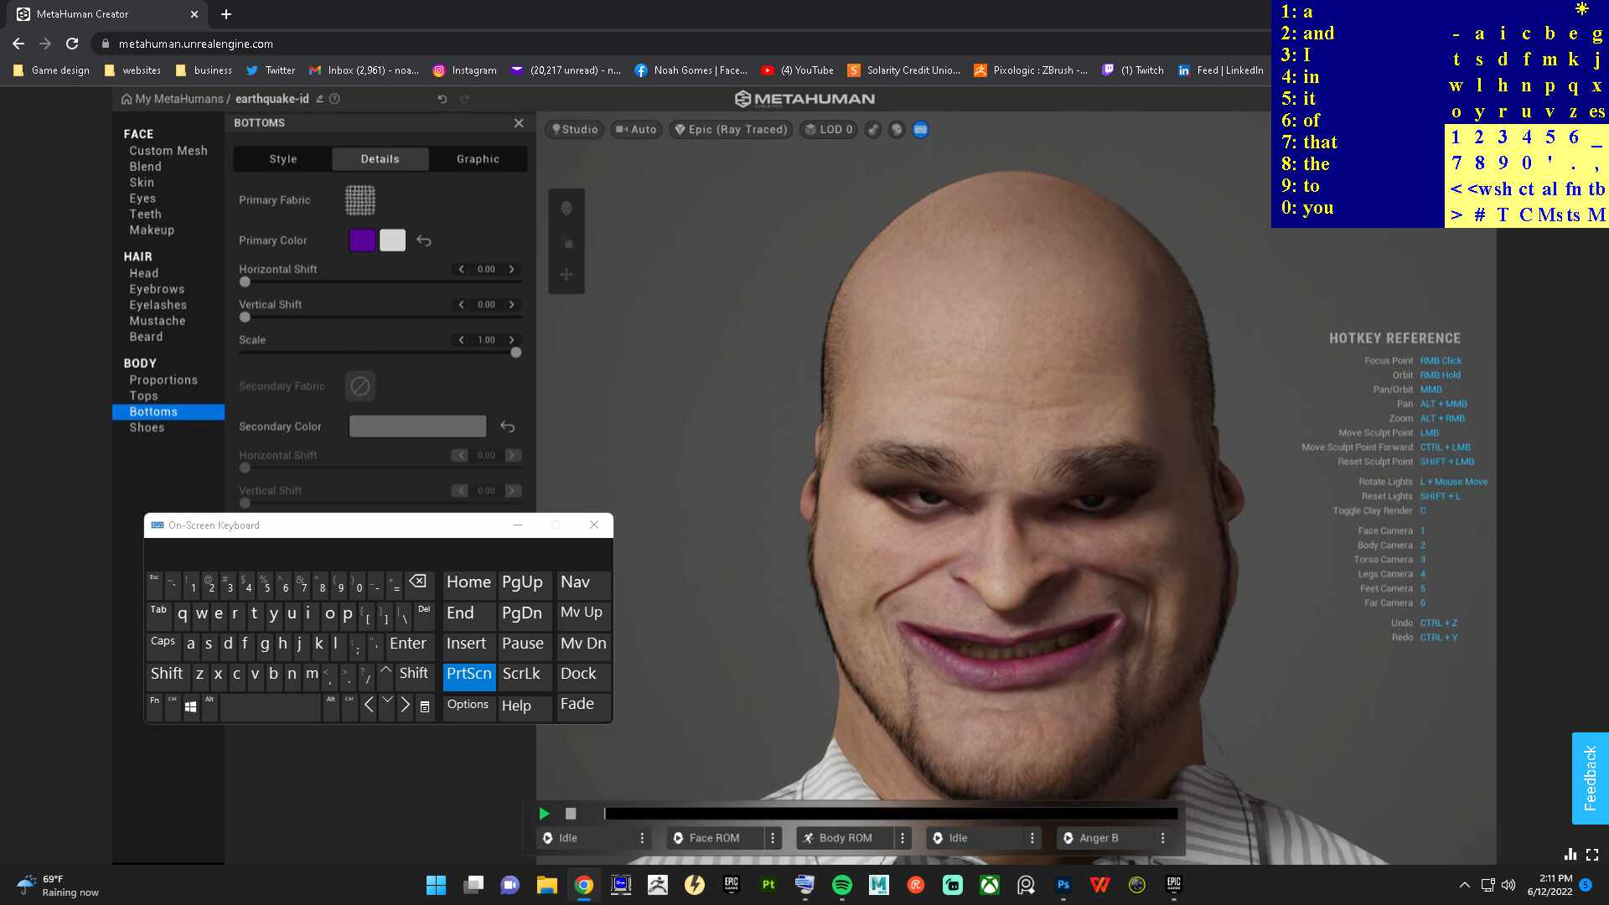1609x905 pixels.
Task: Open options menu for first Idle animation
Action: 643,838
